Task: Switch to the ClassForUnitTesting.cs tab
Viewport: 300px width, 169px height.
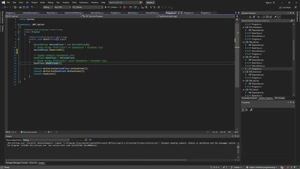Action: point(74,13)
